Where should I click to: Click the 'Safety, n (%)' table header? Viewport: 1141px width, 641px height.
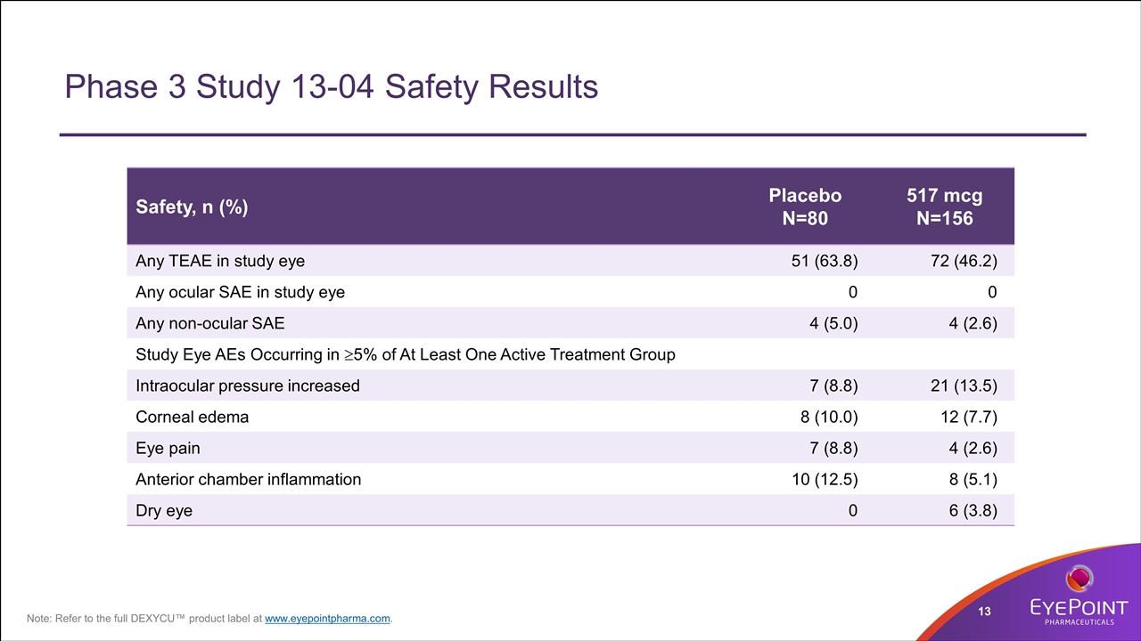[192, 207]
